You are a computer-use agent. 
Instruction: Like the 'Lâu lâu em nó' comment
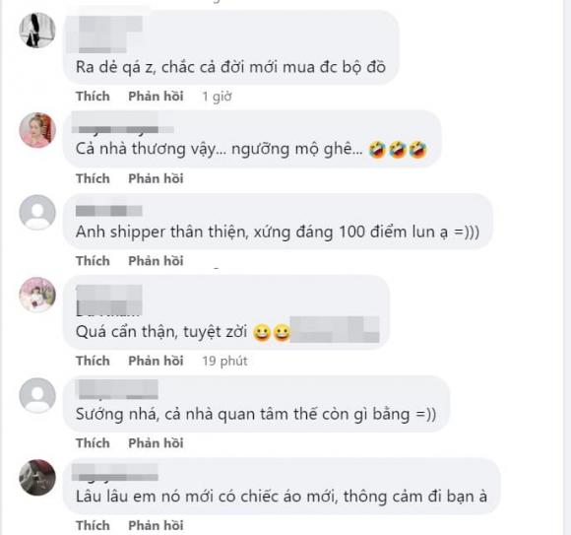pyautogui.click(x=93, y=525)
